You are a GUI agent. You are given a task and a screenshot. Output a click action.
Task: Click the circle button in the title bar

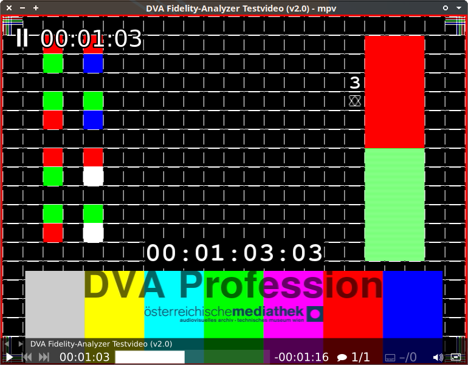click(446, 8)
